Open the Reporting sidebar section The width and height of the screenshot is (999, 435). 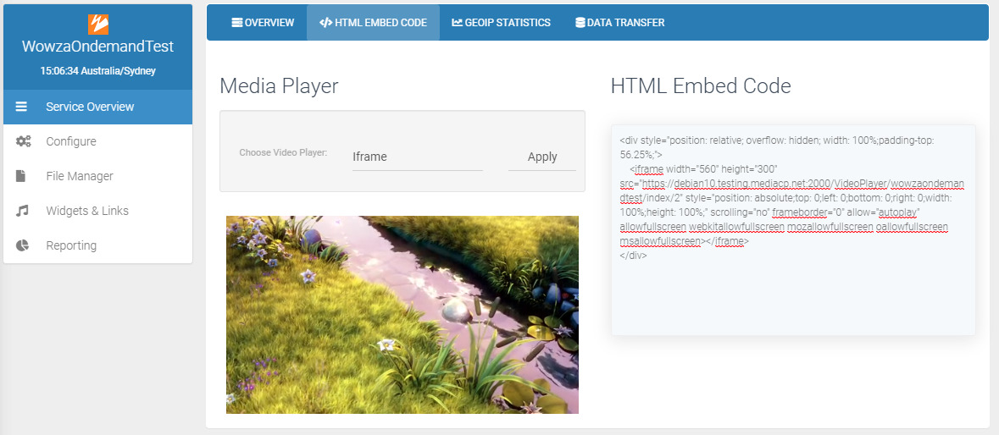tap(98, 245)
